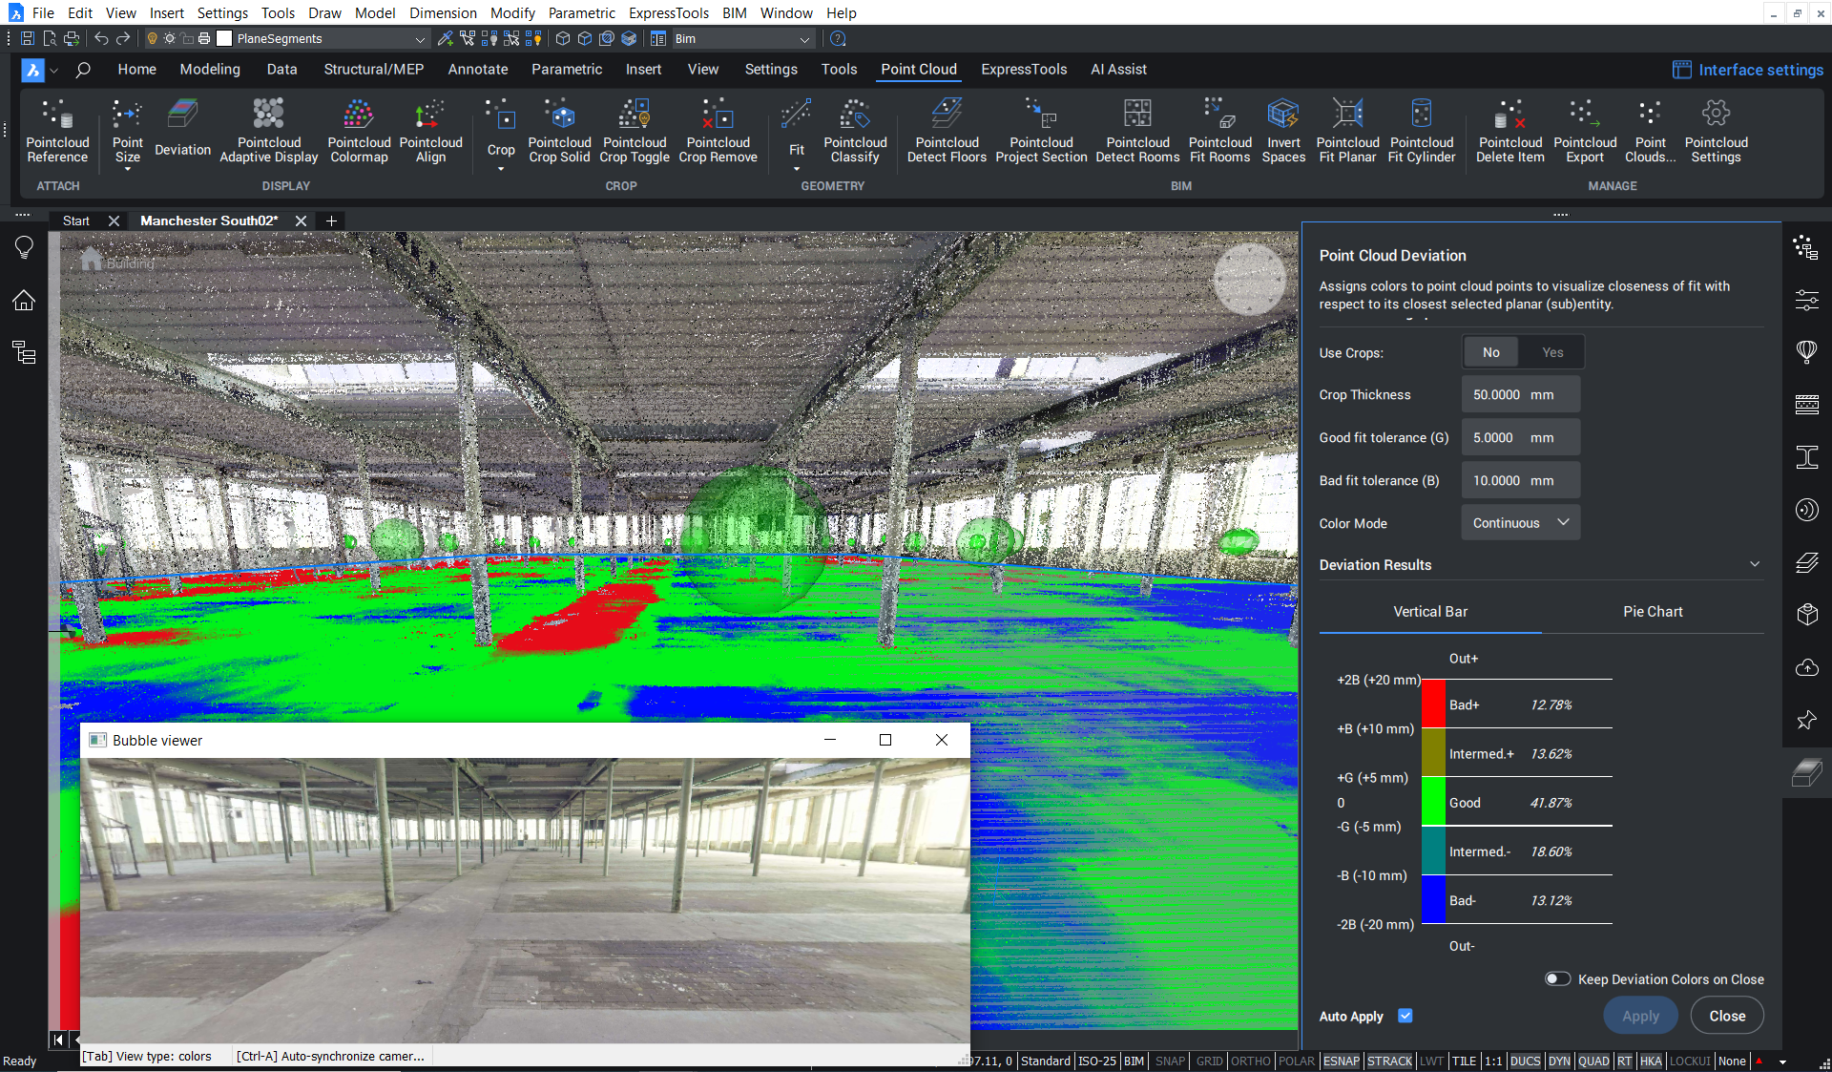Screen dimensions: 1832x1072
Task: Activate Pointcloud Fit Planar
Action: (x=1346, y=131)
